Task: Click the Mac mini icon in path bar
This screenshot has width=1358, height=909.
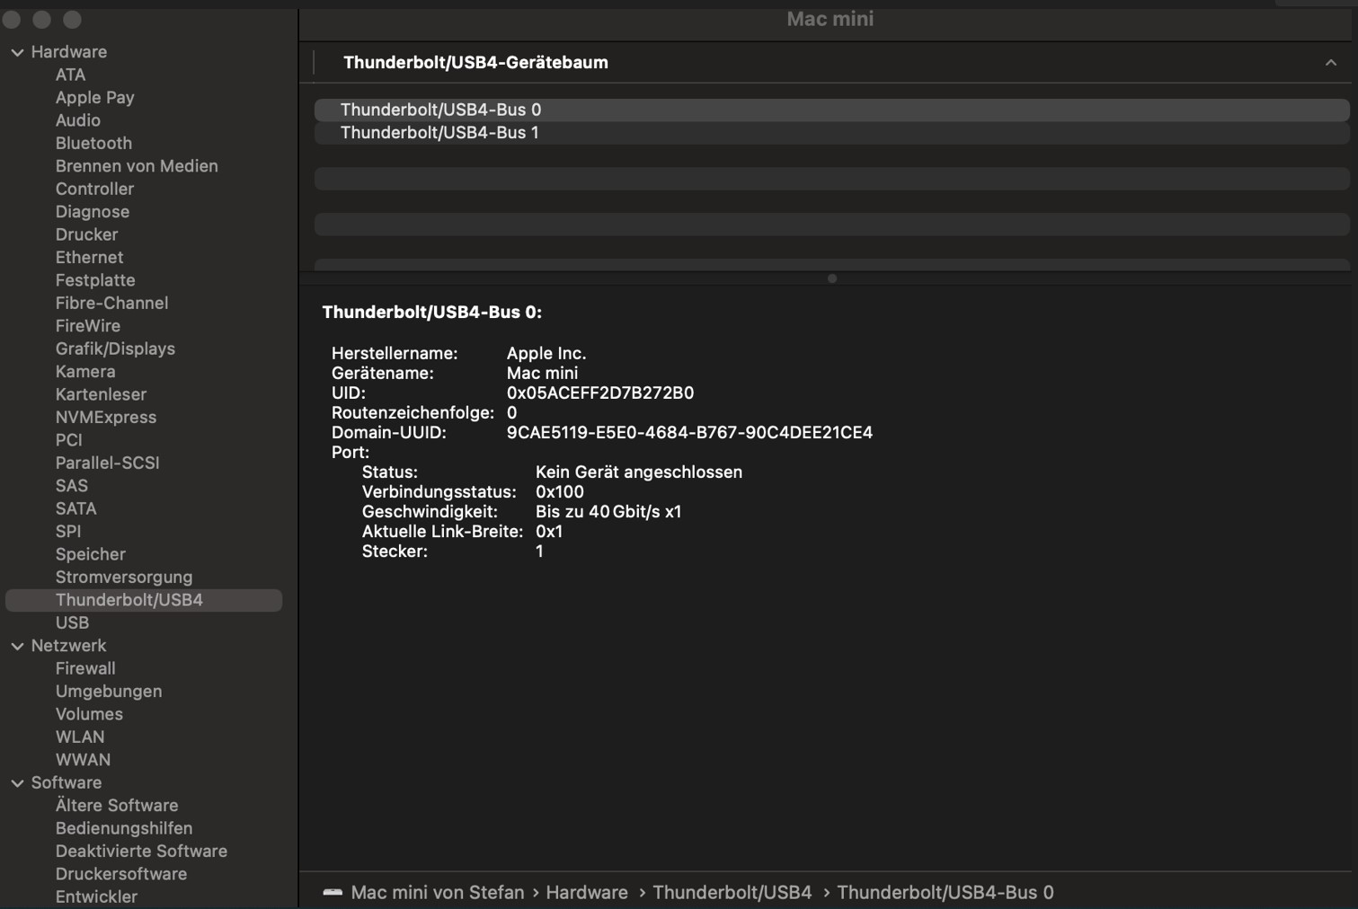Action: [x=333, y=893]
